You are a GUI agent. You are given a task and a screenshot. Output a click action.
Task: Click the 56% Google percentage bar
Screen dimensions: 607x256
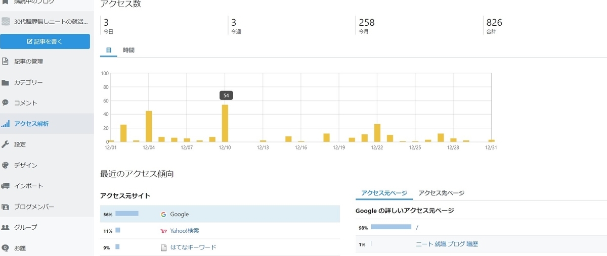click(127, 214)
